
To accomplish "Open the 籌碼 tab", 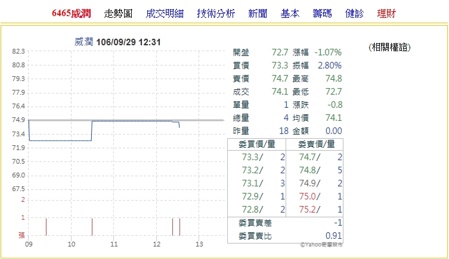I will click(x=322, y=14).
